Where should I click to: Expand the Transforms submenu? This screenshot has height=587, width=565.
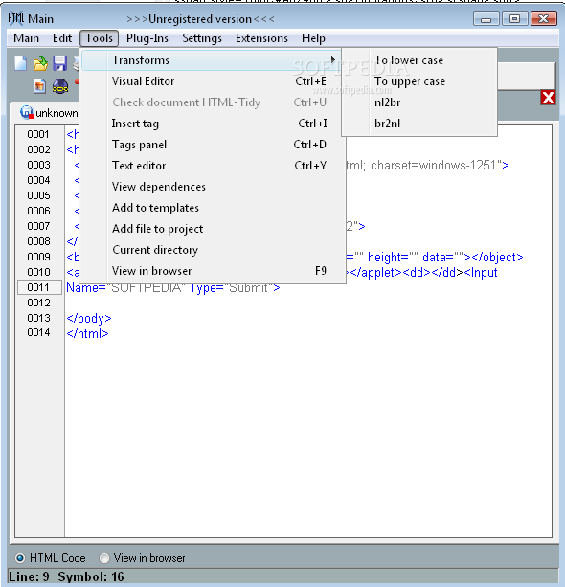coord(212,60)
